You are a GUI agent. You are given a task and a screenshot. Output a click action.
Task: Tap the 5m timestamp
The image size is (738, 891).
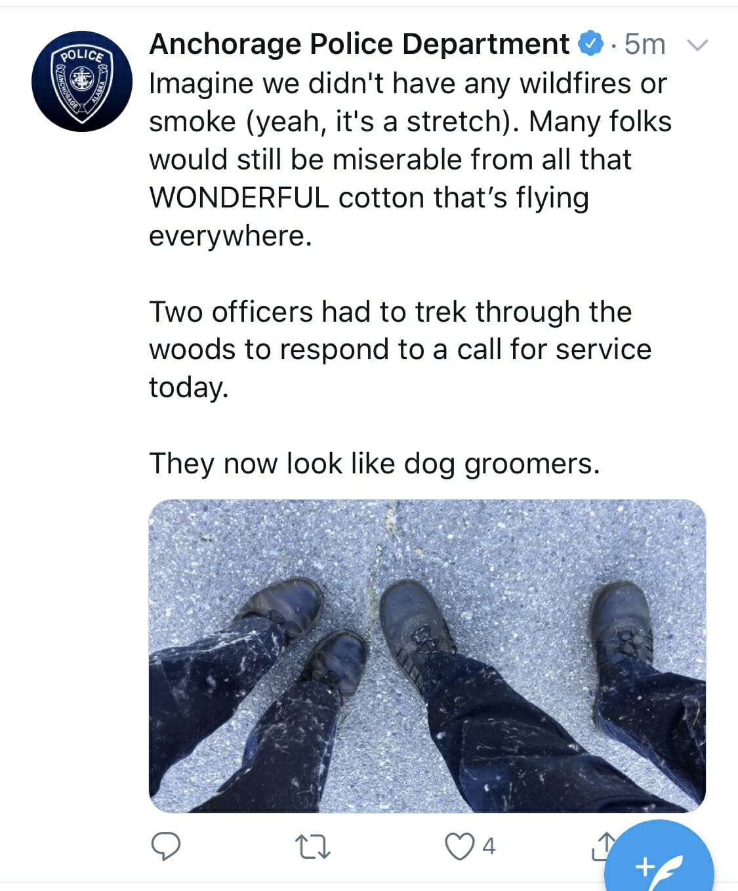(644, 44)
